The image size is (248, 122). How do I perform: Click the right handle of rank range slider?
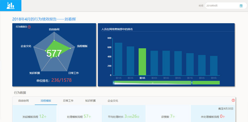point(192,83)
